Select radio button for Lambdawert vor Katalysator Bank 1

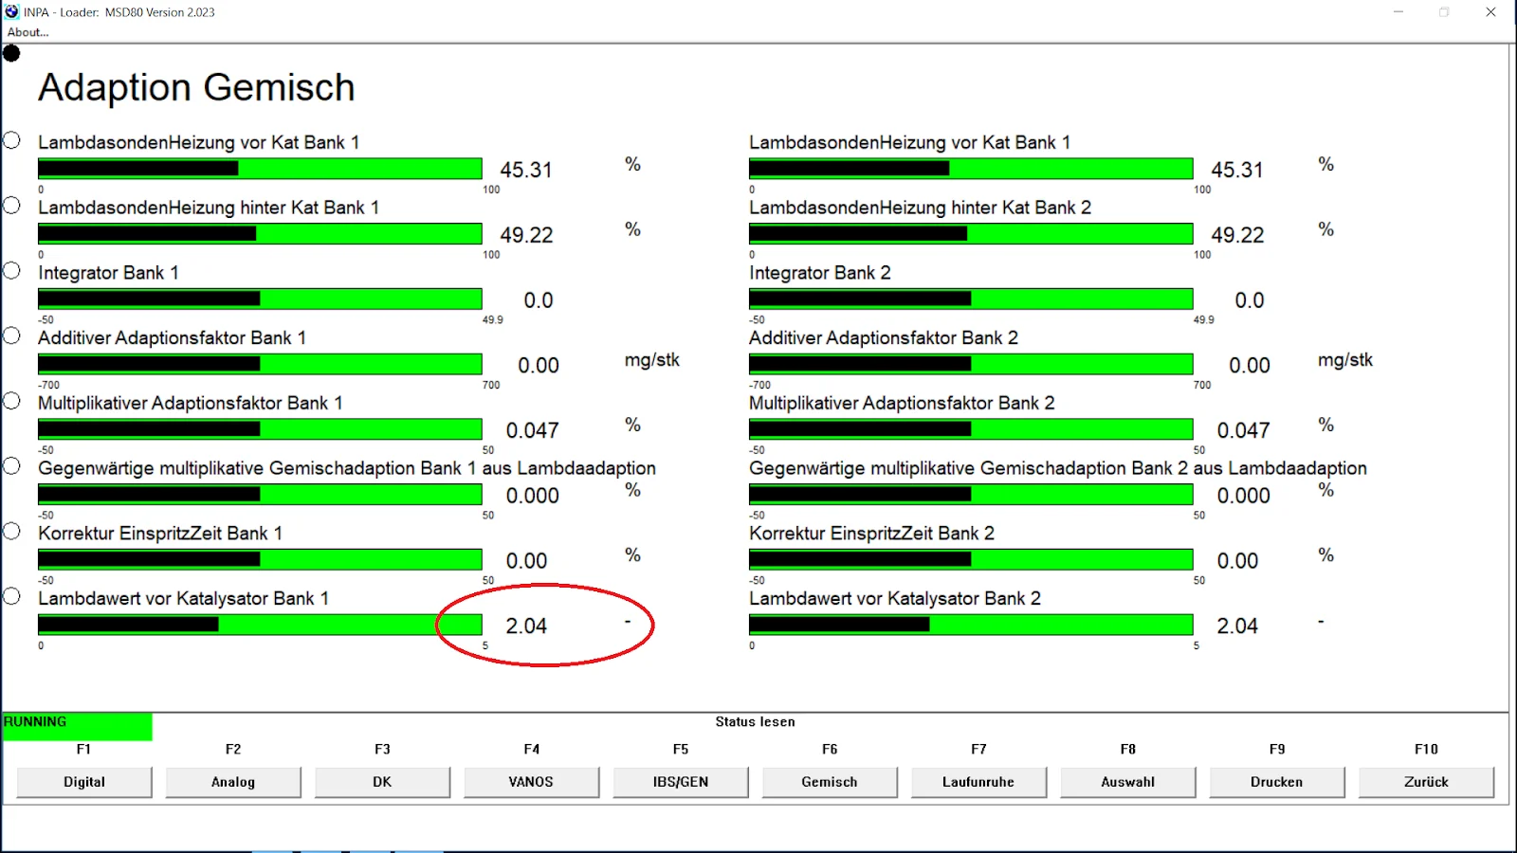[11, 596]
